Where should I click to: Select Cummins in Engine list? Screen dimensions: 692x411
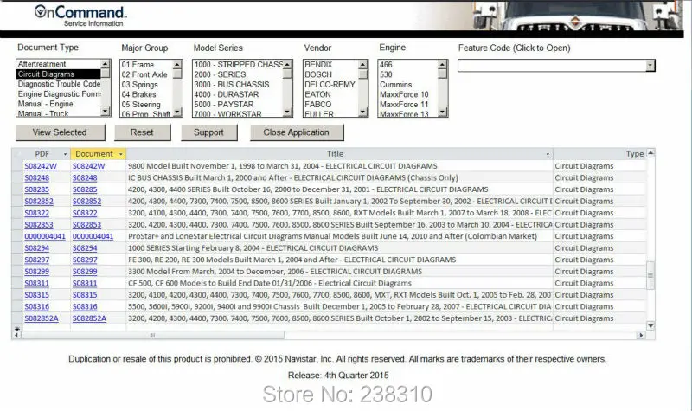point(408,84)
